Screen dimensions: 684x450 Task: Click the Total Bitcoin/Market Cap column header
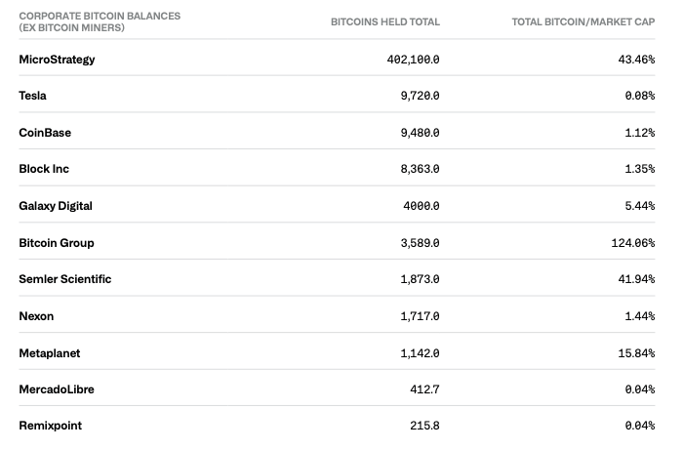tap(583, 21)
